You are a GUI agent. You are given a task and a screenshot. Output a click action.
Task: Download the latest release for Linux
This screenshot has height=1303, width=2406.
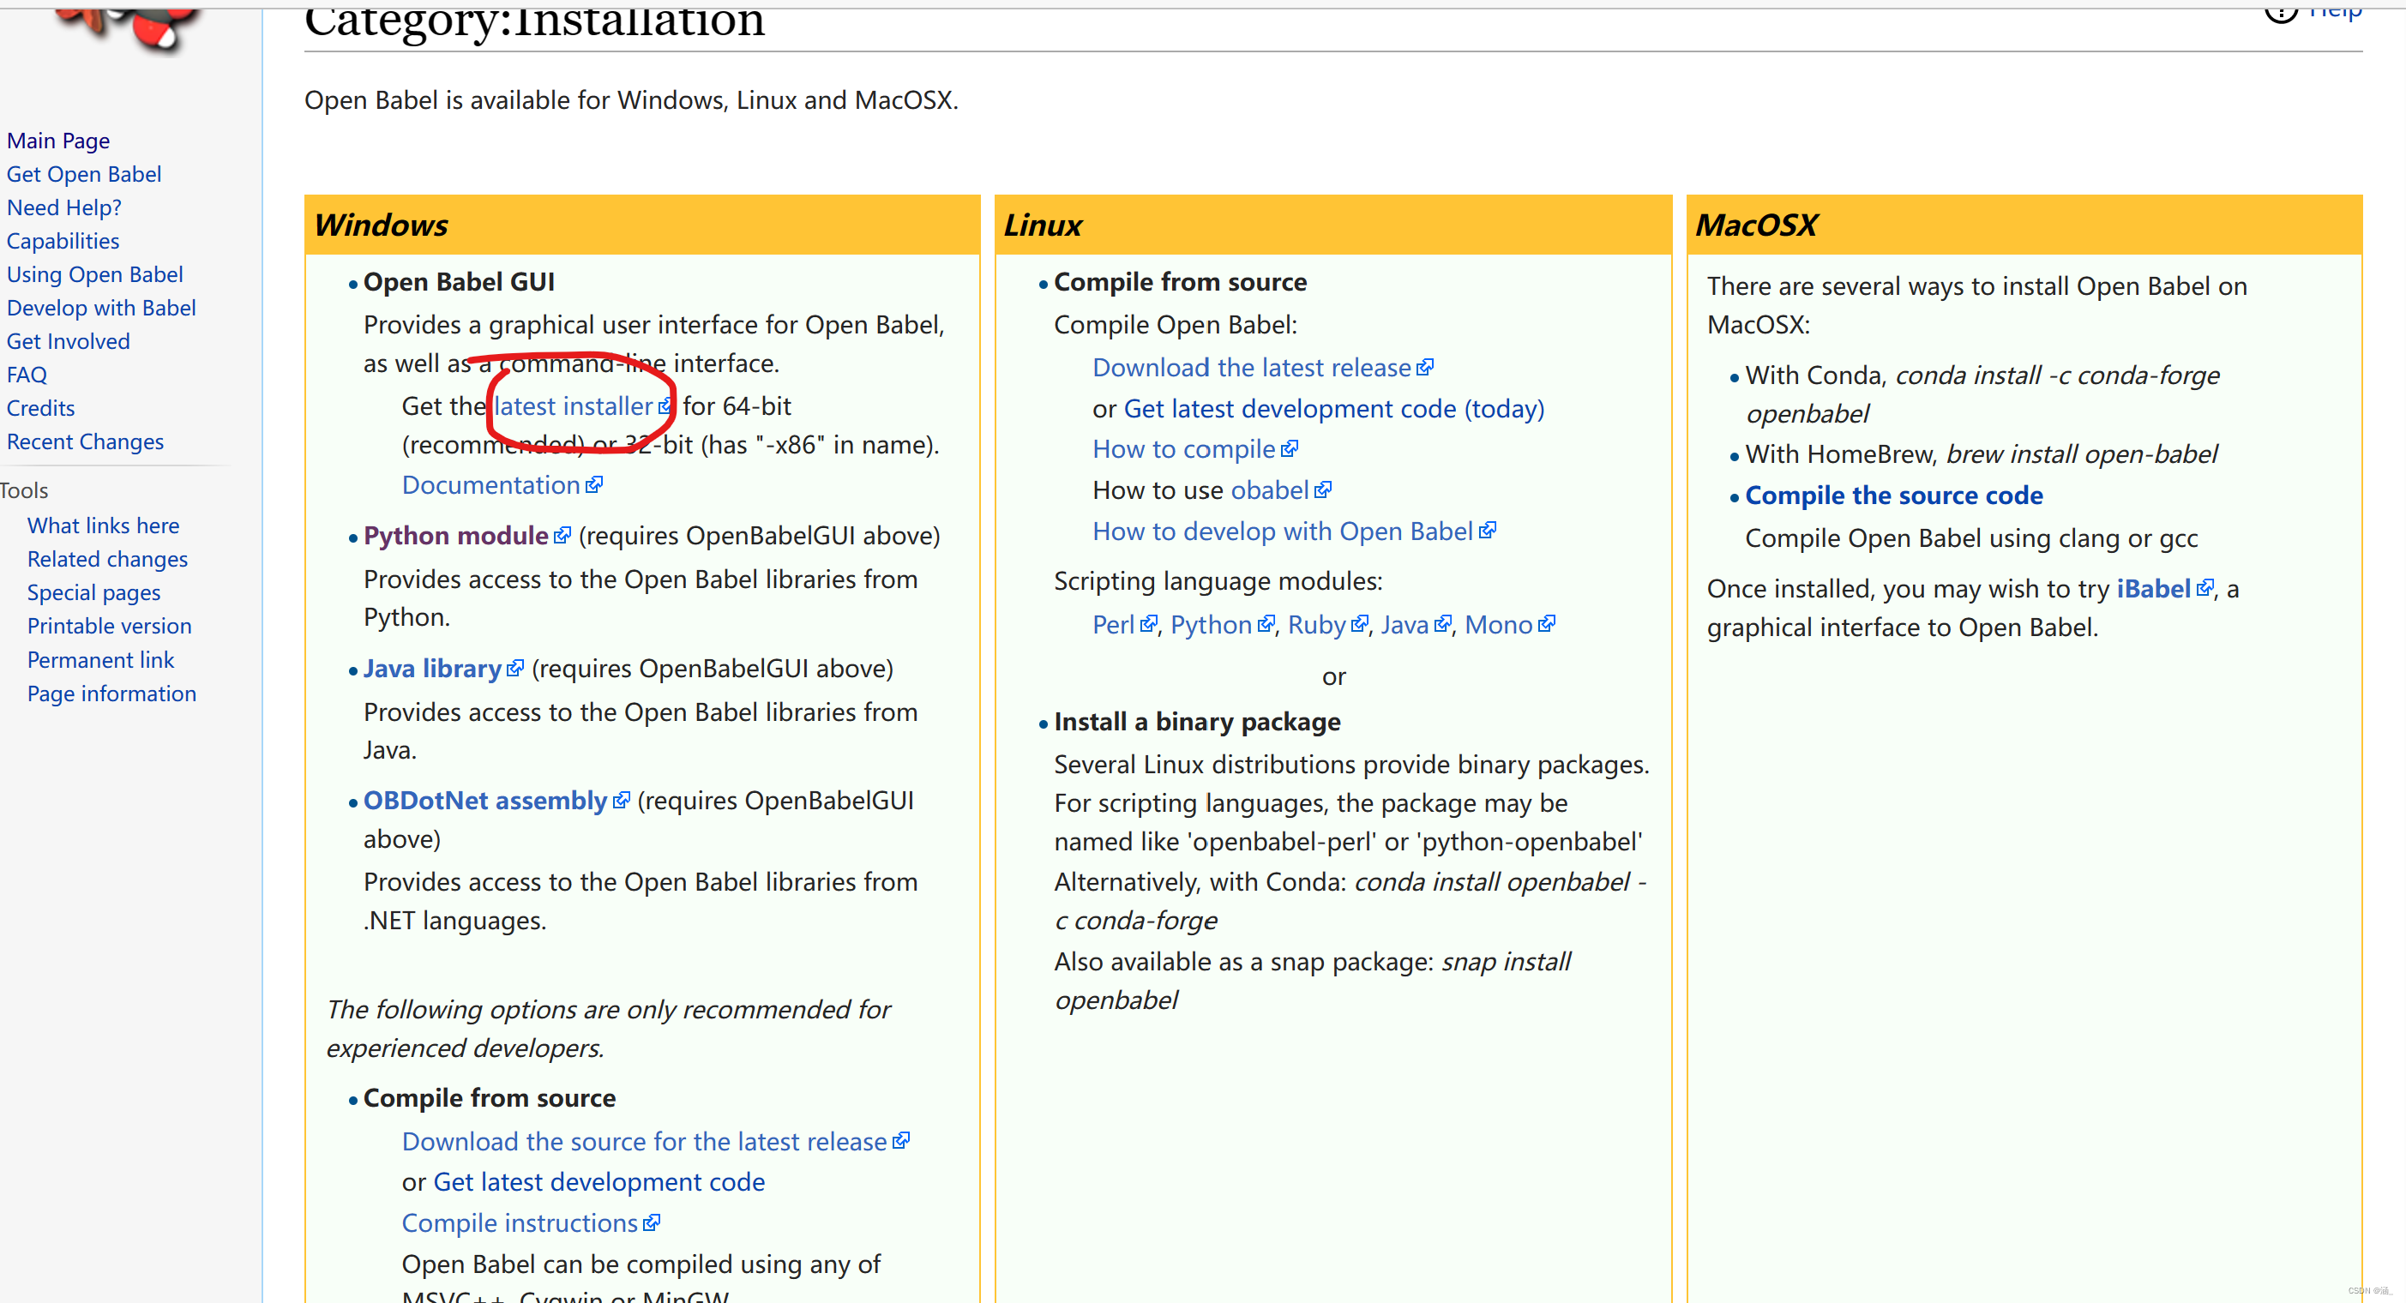tap(1251, 367)
